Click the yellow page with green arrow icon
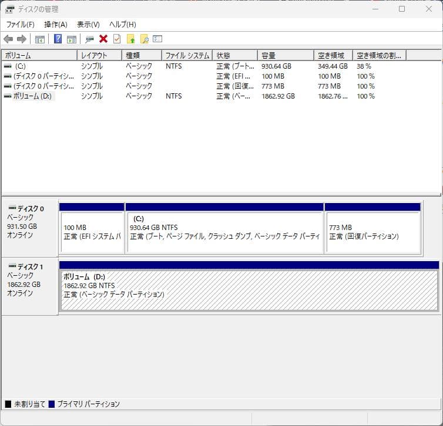This screenshot has width=443, height=426. tap(130, 39)
